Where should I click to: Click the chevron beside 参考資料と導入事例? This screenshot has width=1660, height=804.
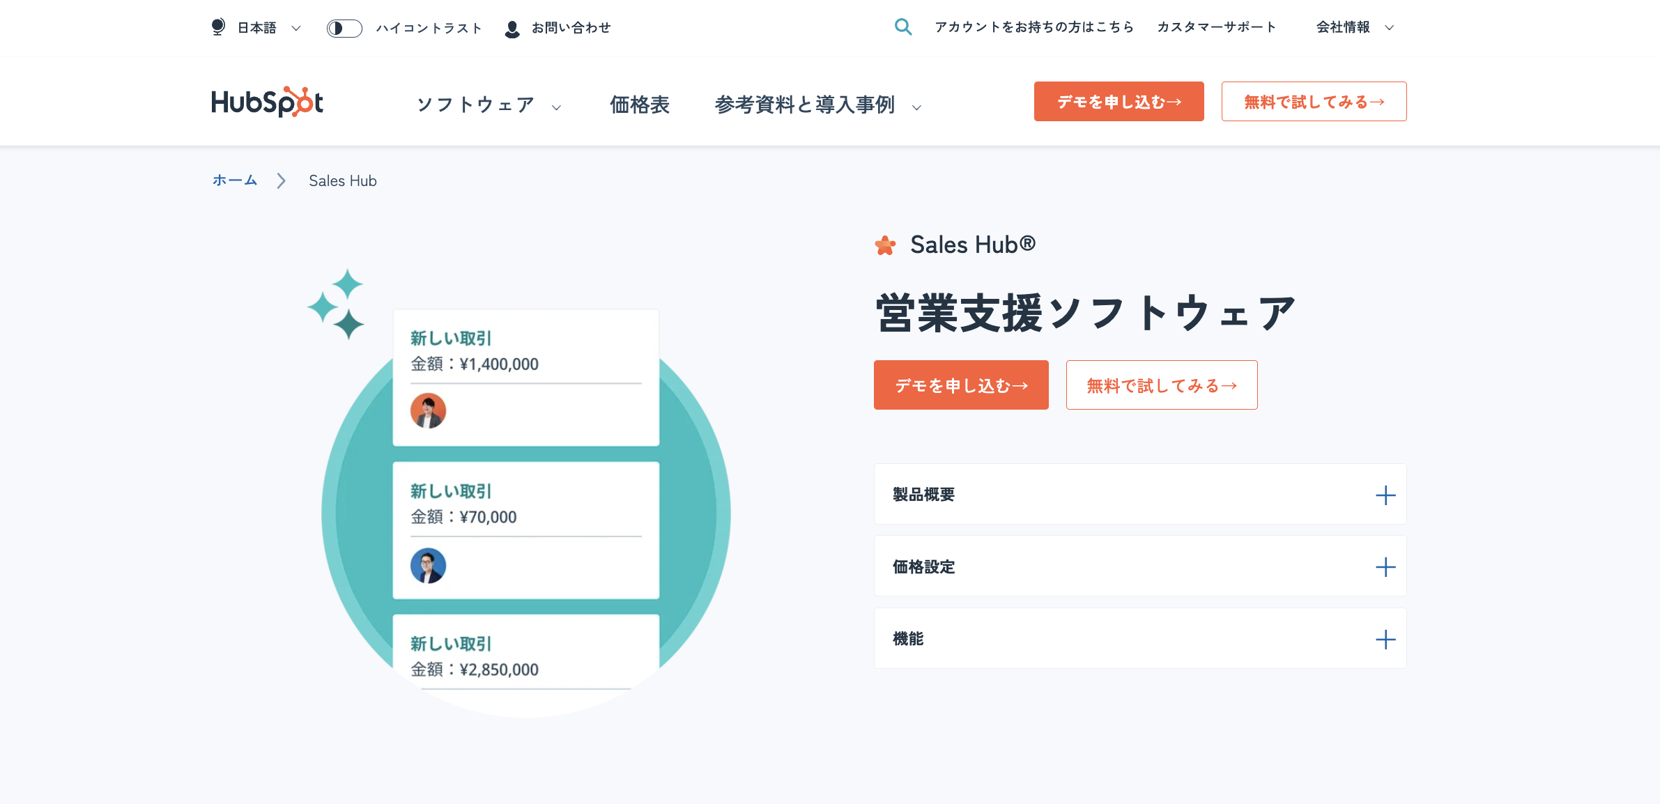(916, 107)
